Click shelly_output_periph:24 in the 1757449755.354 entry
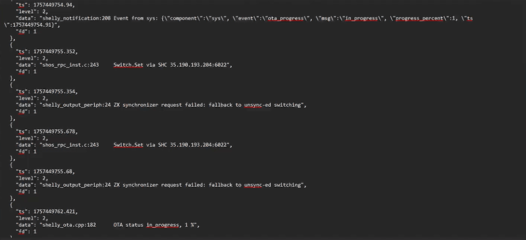526x240 pixels. [x=76, y=105]
